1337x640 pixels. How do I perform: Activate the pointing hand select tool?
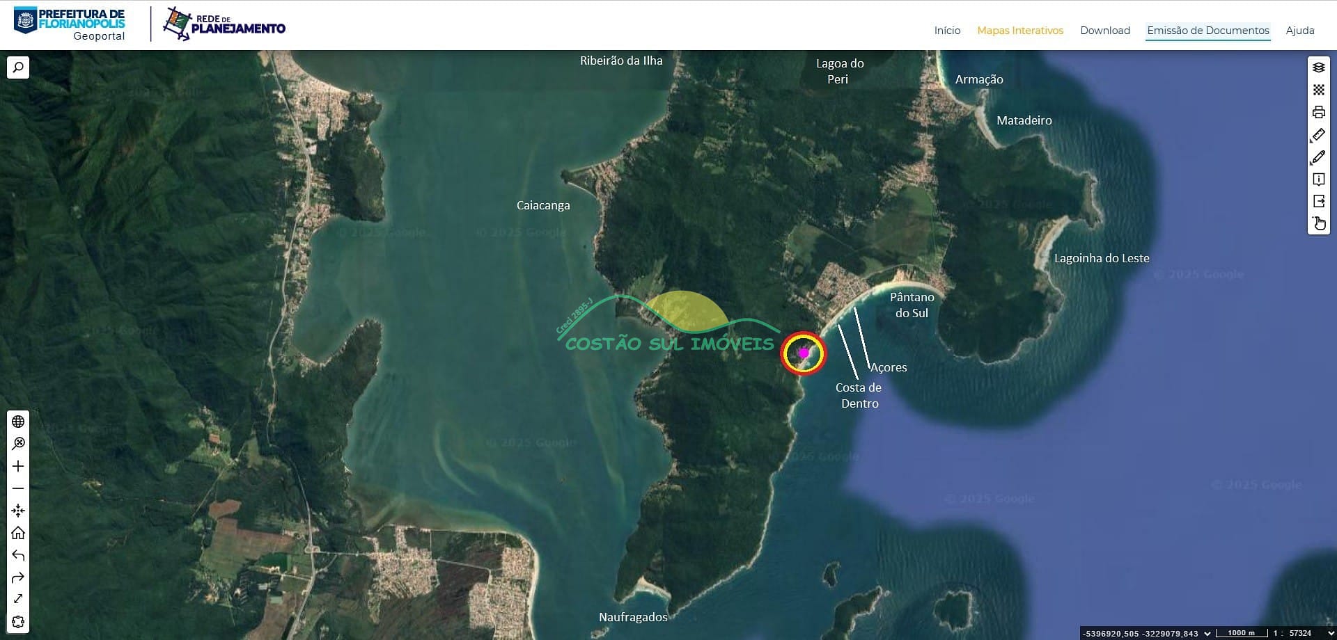point(1318,223)
